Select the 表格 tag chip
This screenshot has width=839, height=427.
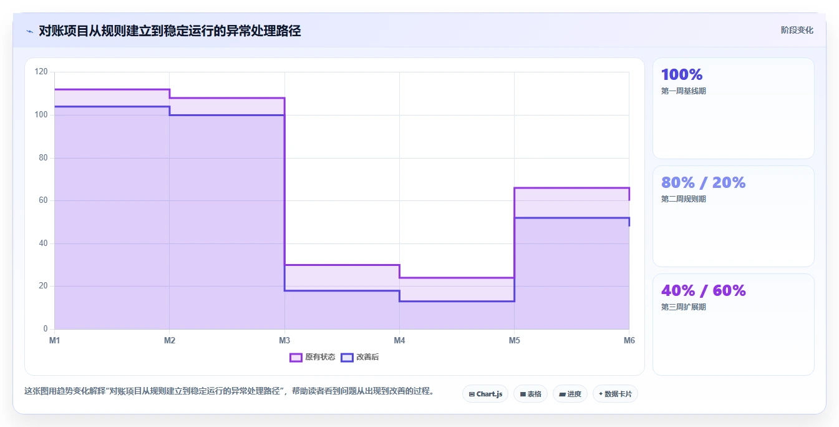530,394
